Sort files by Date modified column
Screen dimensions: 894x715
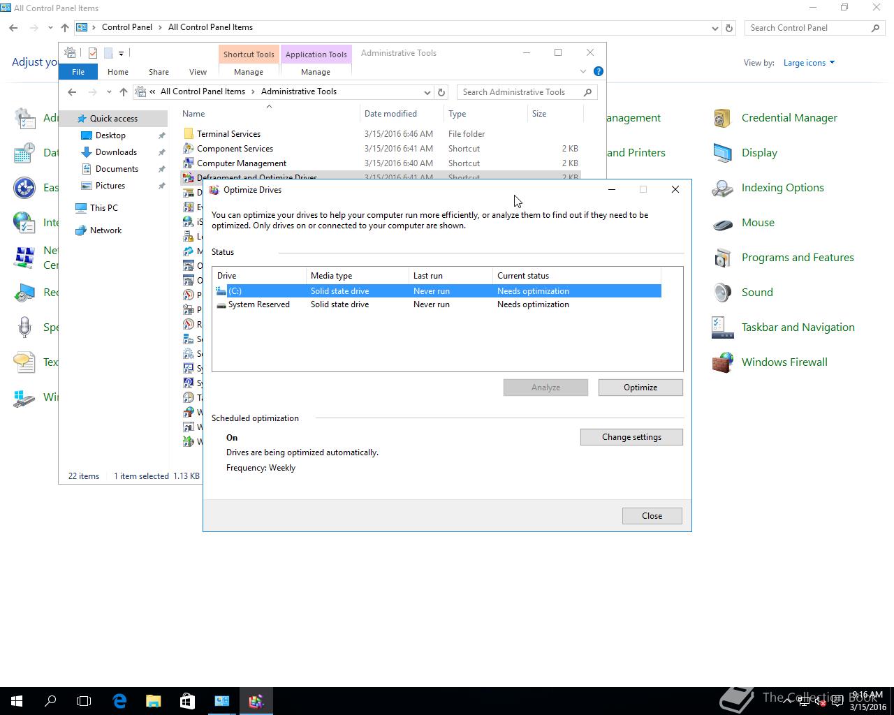click(x=402, y=114)
